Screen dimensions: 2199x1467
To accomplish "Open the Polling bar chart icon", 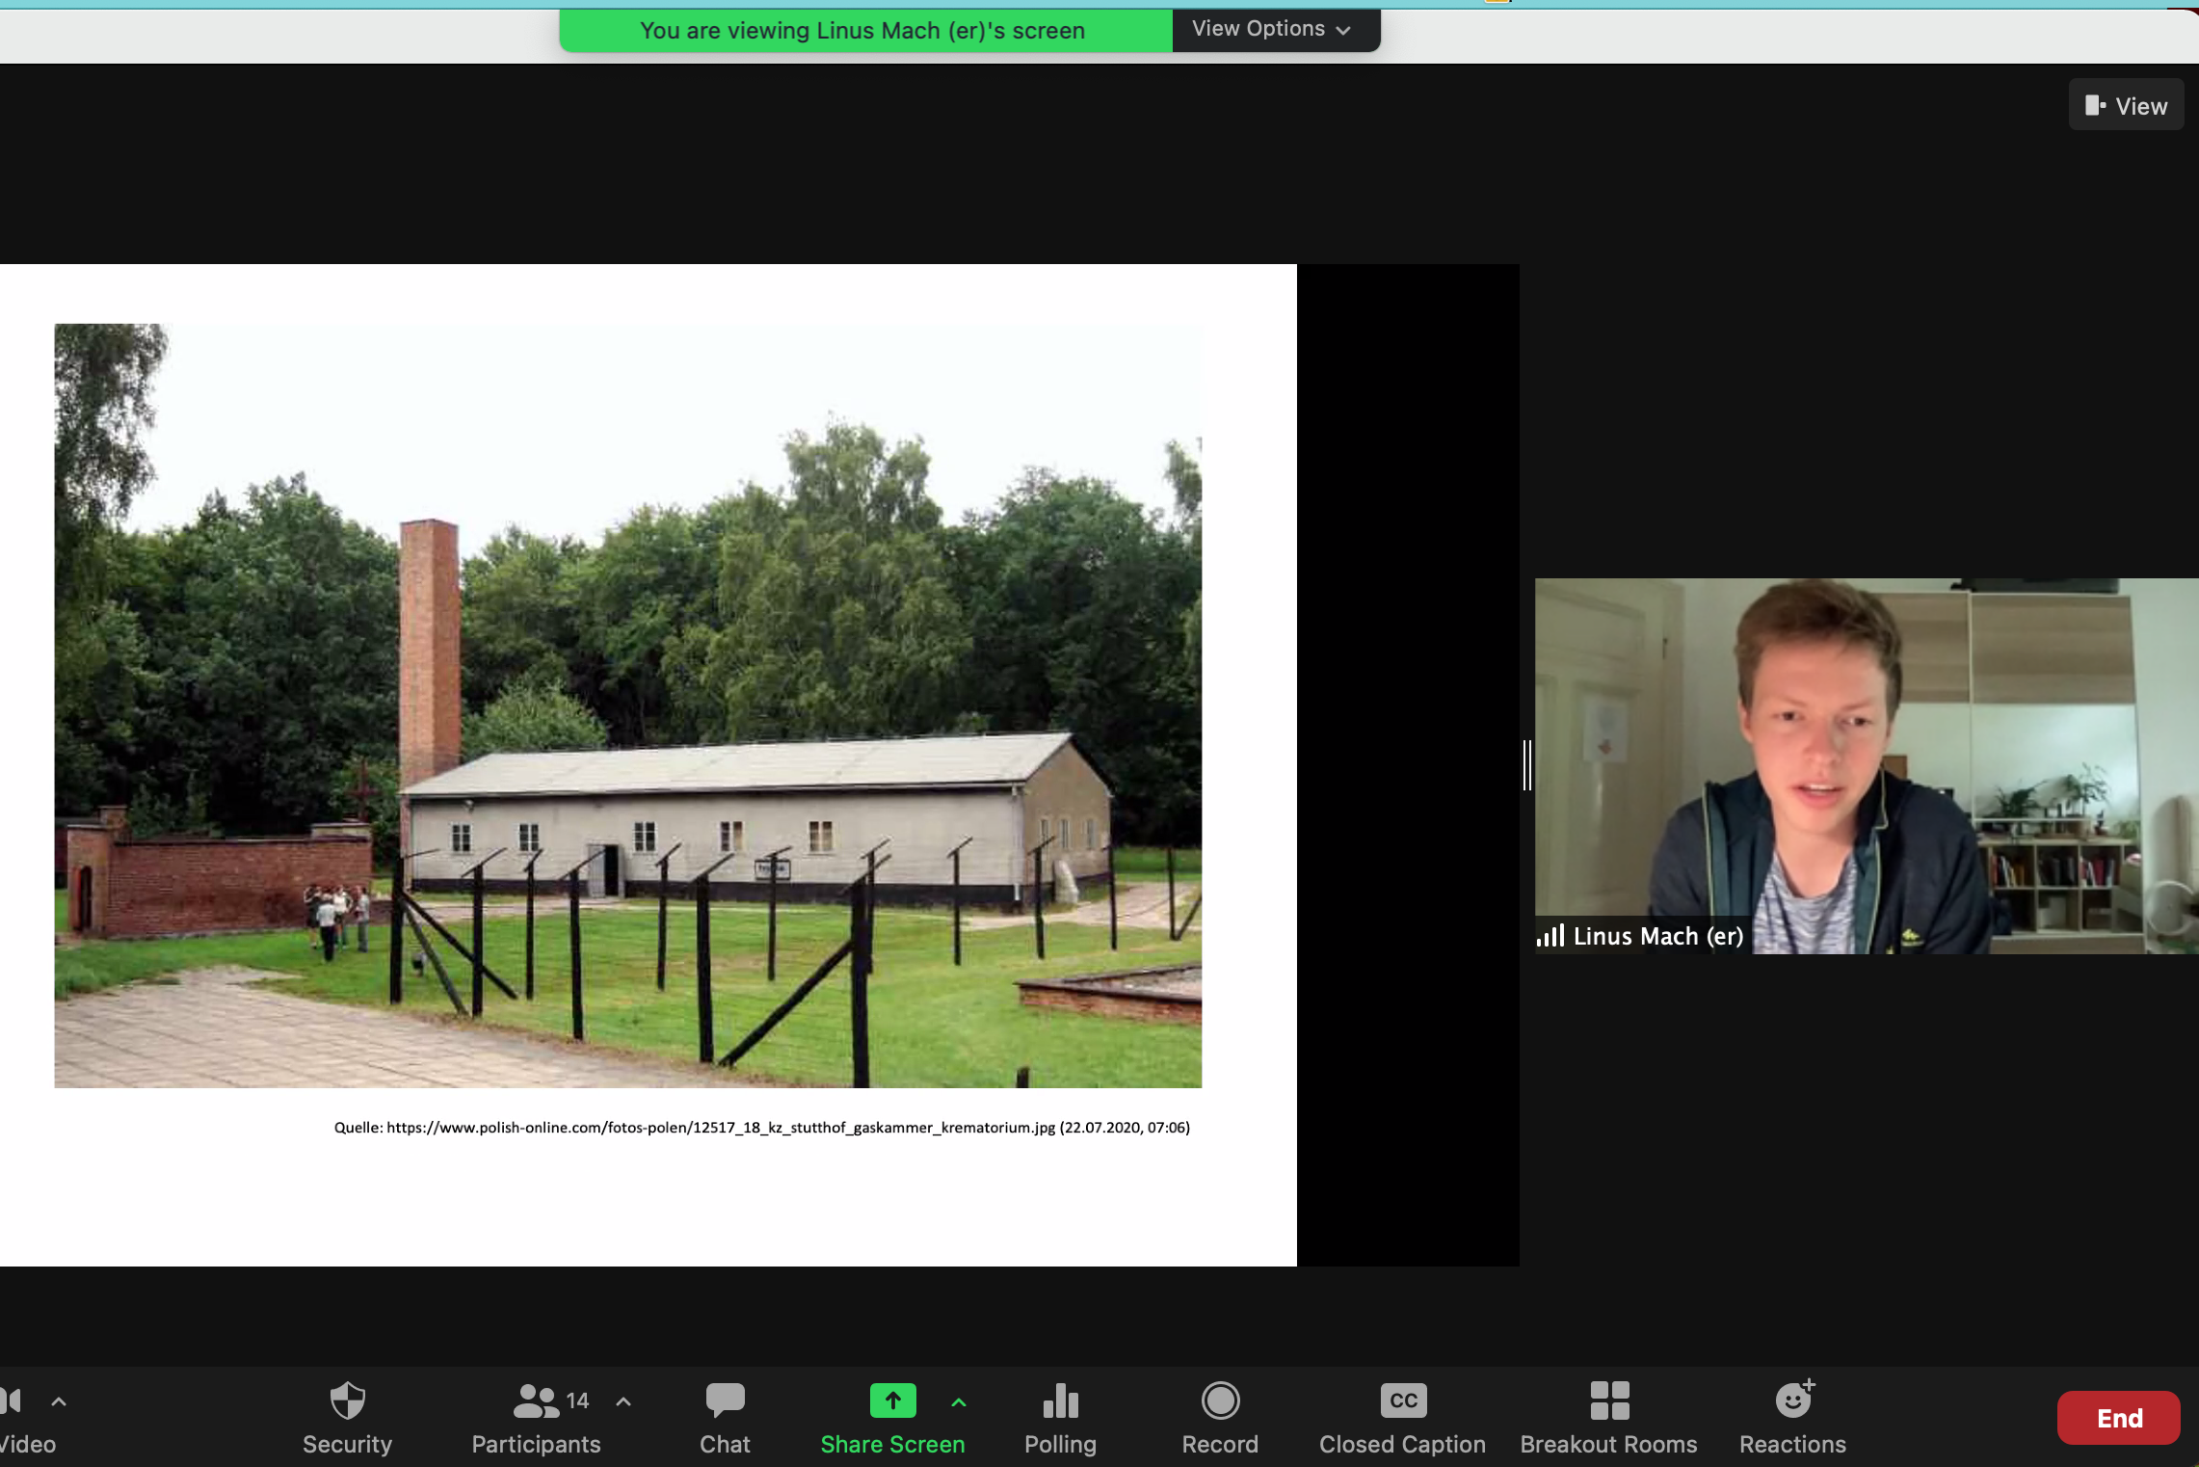I will 1060,1400.
